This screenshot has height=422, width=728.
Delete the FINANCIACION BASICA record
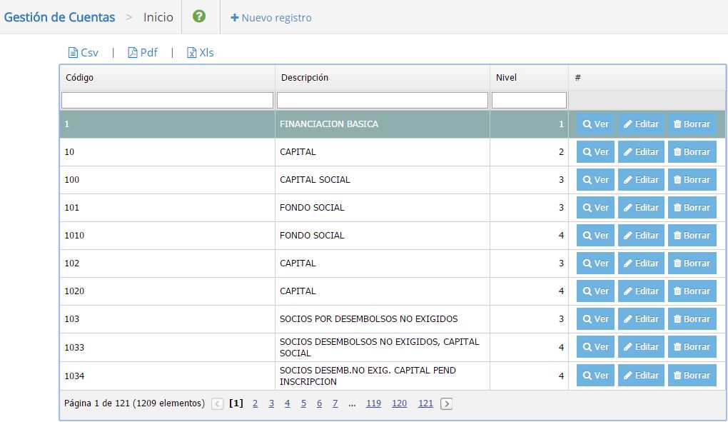coord(692,124)
